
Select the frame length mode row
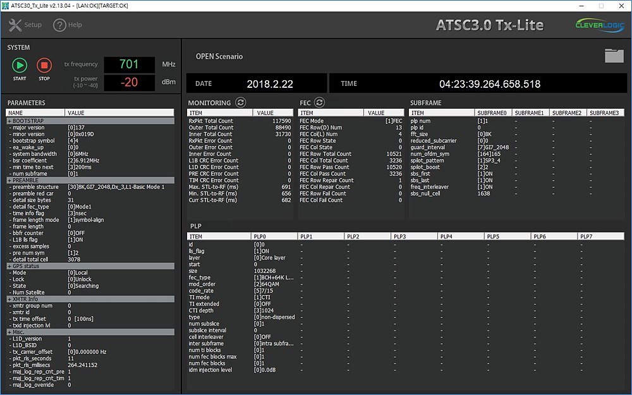[90, 220]
